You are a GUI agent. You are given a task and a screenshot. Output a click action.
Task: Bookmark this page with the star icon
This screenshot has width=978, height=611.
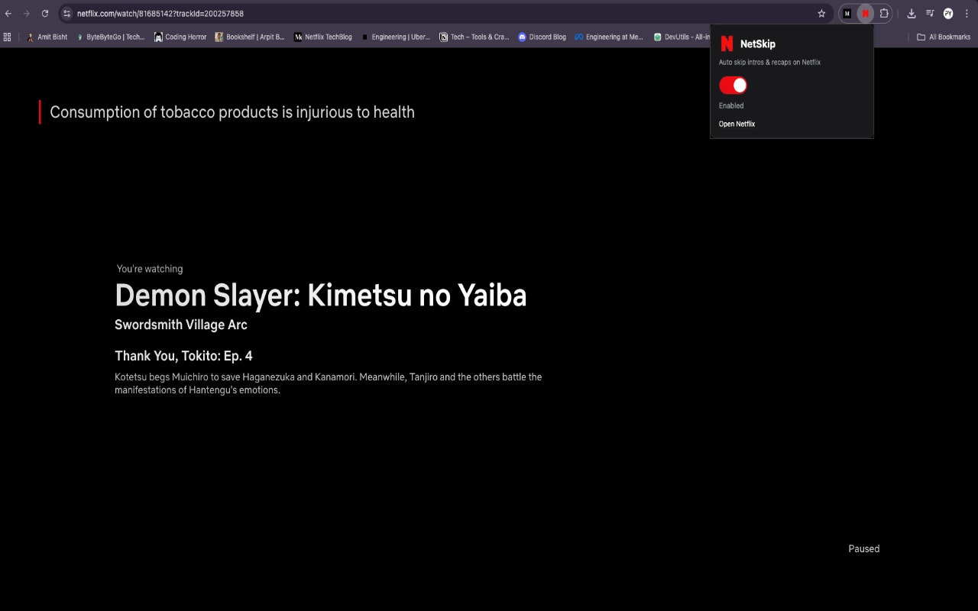tap(821, 14)
